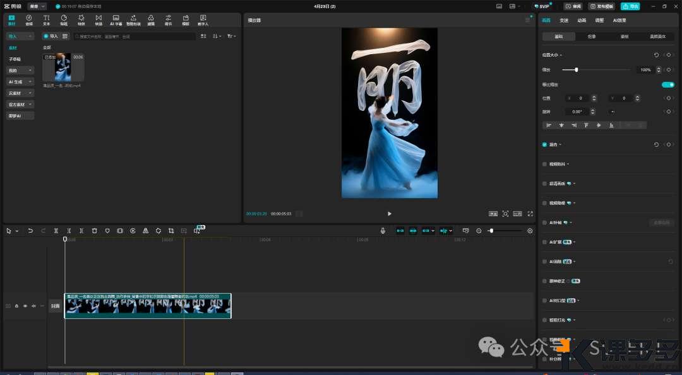The image size is (682, 375).
Task: Switch to the 蒙版 (Mask) sub-tab
Action: click(625, 37)
